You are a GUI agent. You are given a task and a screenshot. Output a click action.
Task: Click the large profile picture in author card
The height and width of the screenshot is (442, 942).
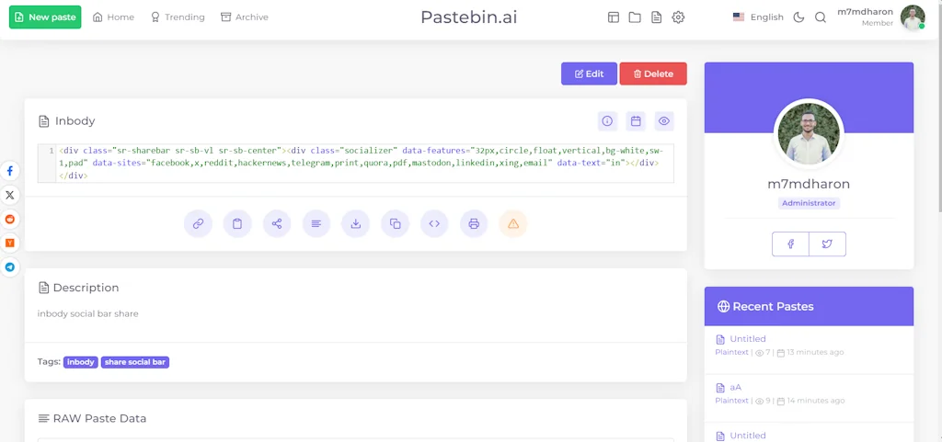pyautogui.click(x=809, y=134)
